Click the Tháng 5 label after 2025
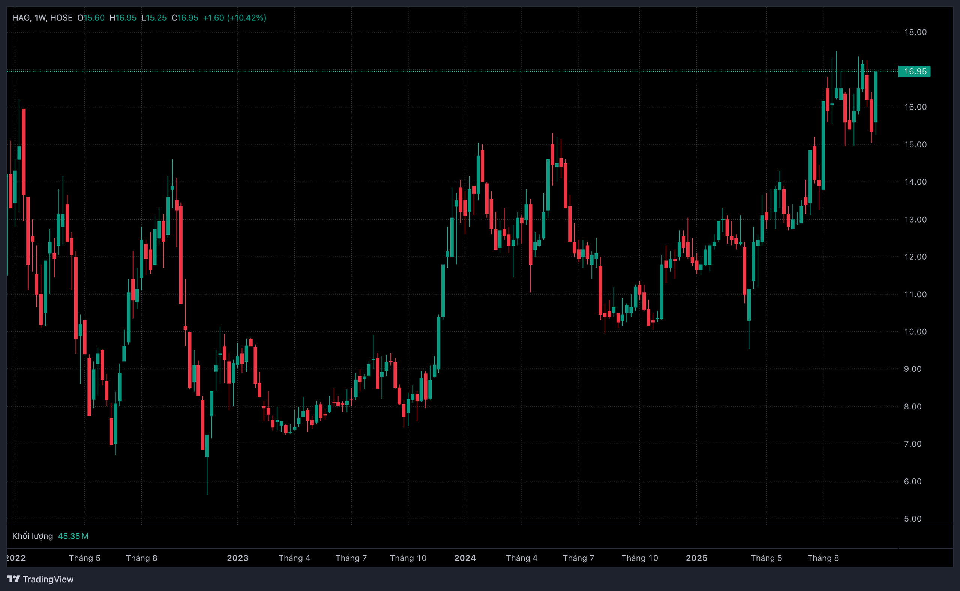The height and width of the screenshot is (591, 960). 766,558
